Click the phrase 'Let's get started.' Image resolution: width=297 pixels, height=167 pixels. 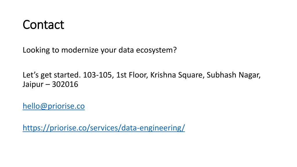(x=52, y=75)
